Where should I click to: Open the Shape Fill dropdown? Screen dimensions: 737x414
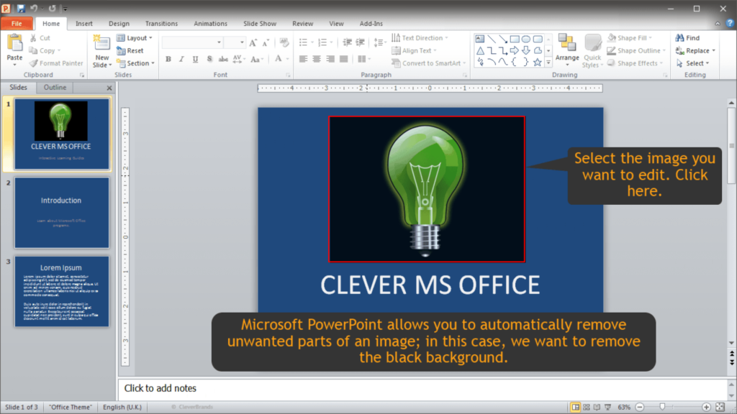[x=629, y=38]
